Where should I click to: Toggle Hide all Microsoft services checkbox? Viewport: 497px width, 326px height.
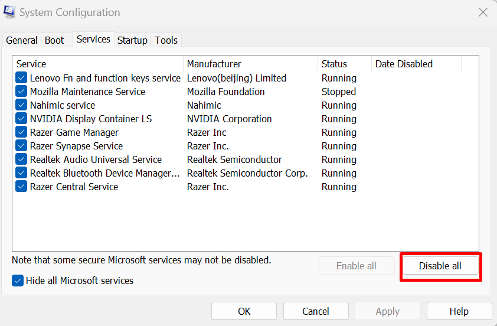[x=18, y=281]
